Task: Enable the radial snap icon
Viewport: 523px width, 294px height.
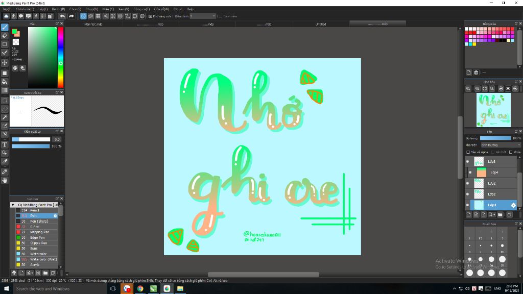Action: point(113,16)
